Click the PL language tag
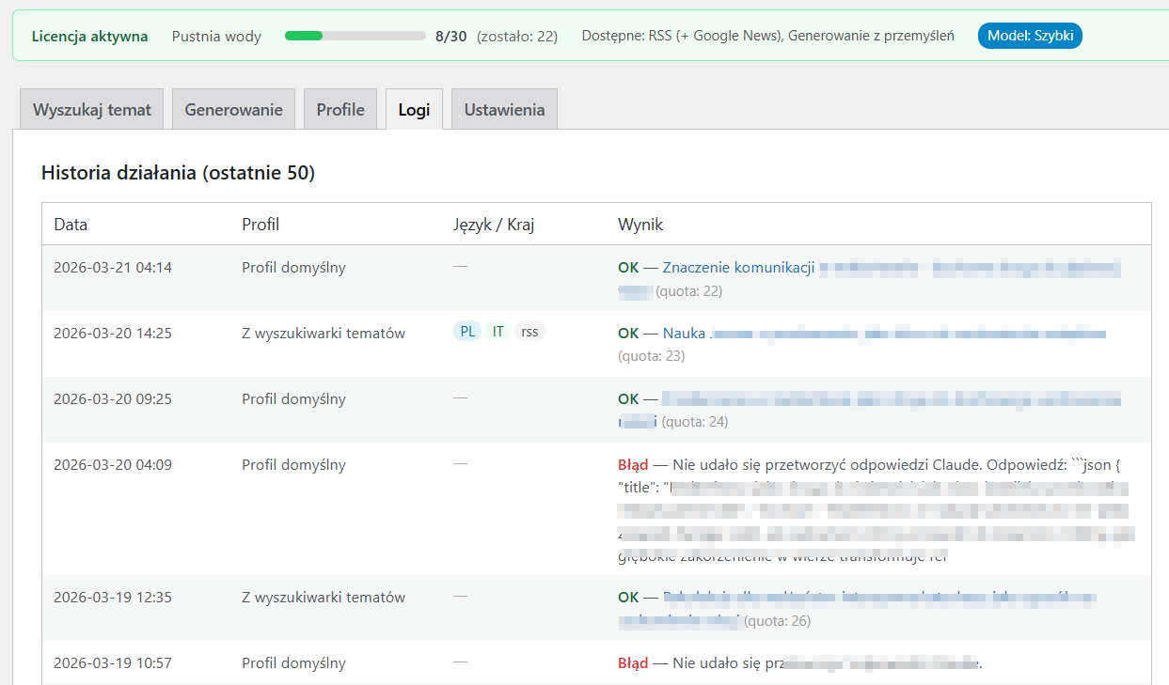The image size is (1169, 685). (467, 332)
